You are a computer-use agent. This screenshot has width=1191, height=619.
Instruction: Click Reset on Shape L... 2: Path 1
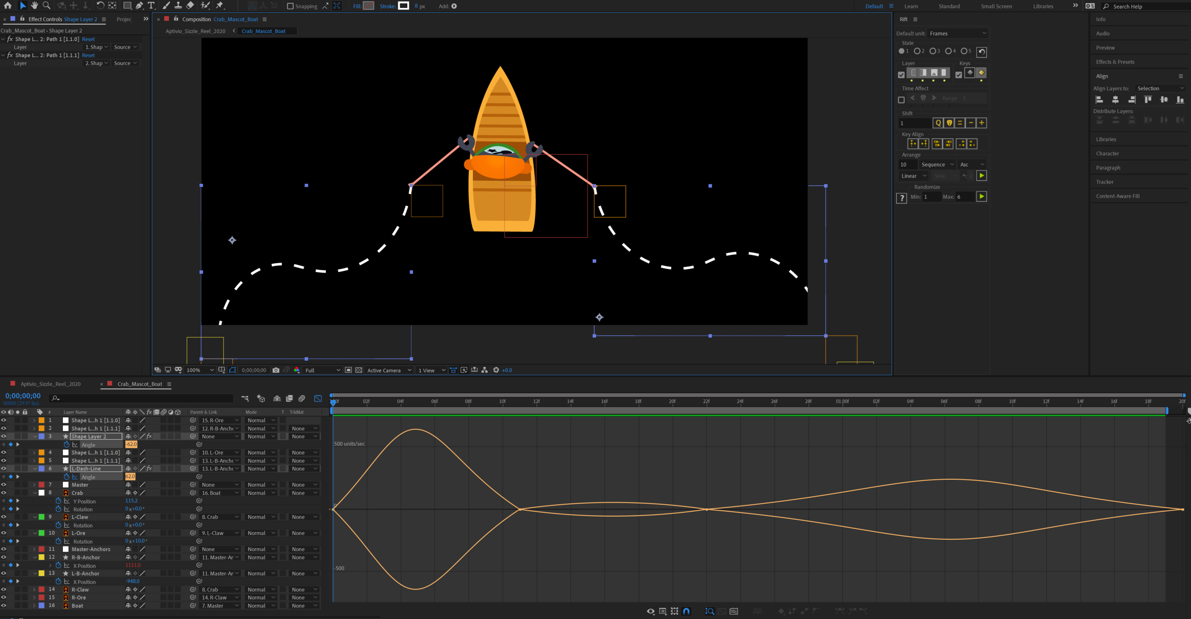click(x=88, y=39)
